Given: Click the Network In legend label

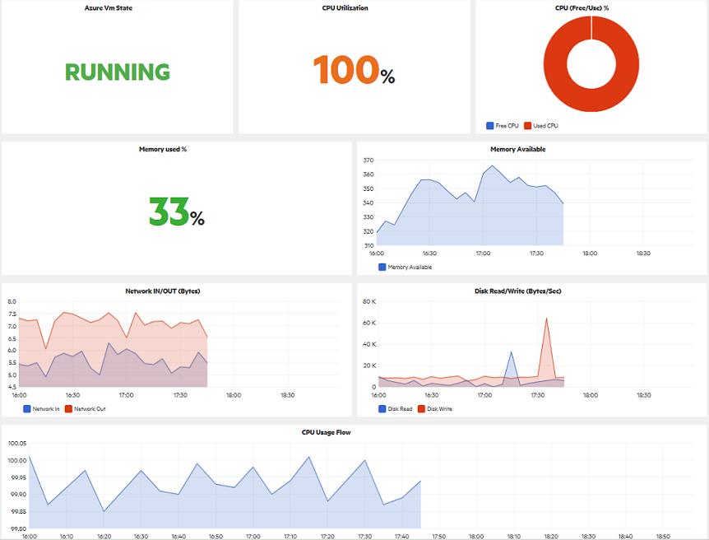Looking at the screenshot, I should pos(46,409).
